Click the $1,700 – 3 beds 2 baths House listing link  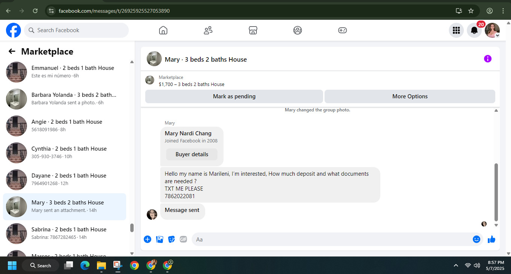192,84
